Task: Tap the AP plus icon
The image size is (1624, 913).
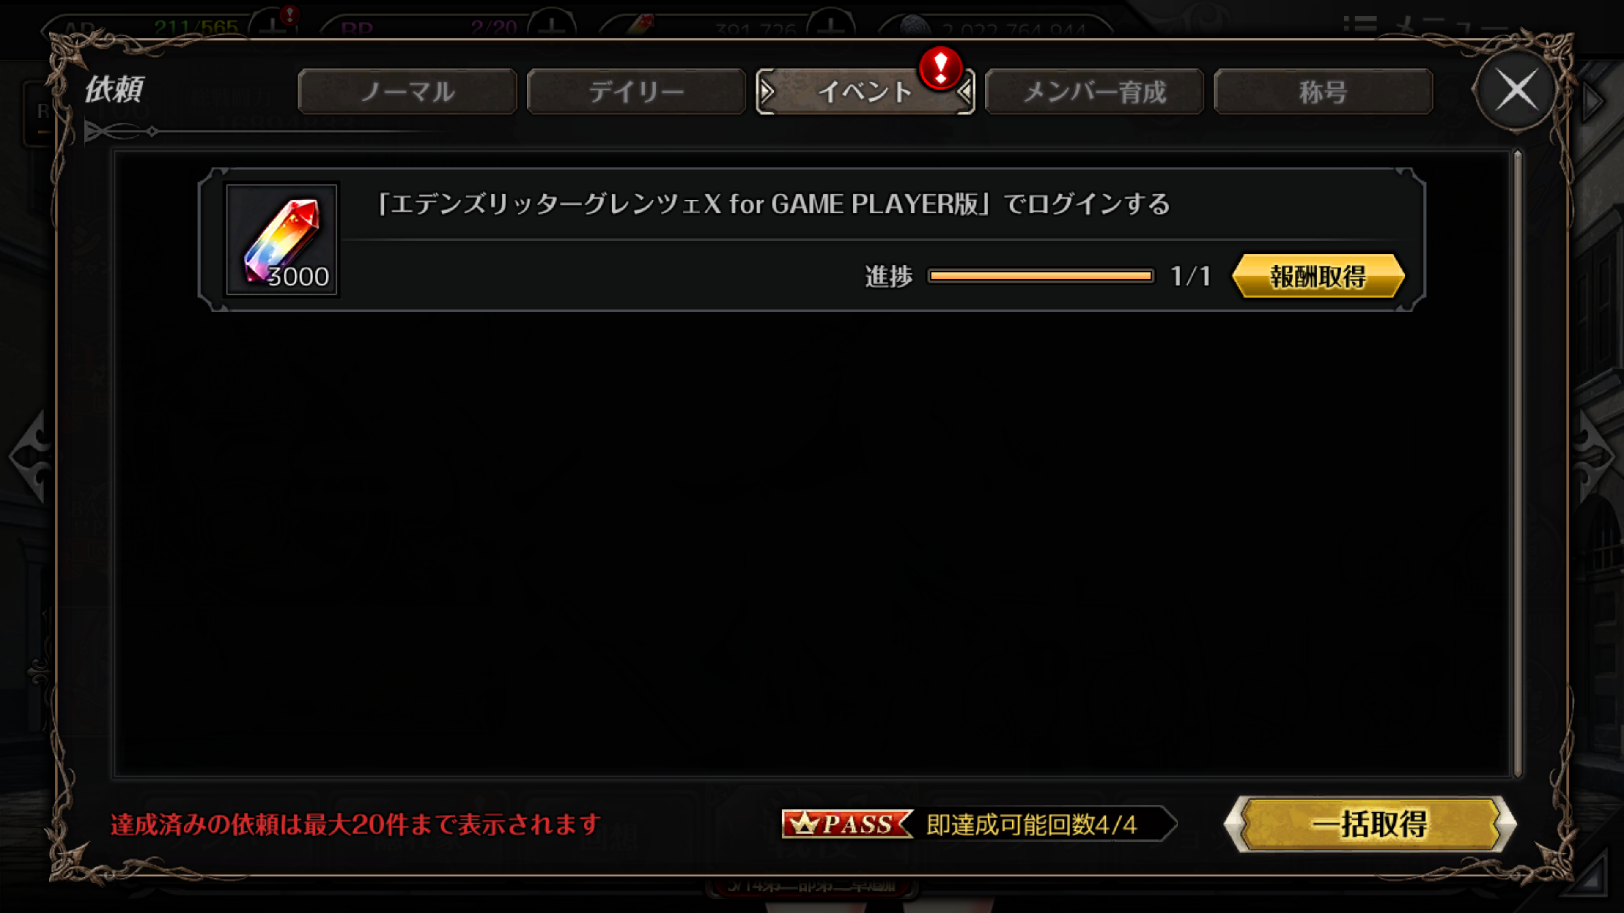Action: point(272,26)
